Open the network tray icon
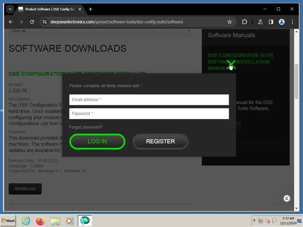 click(260, 220)
